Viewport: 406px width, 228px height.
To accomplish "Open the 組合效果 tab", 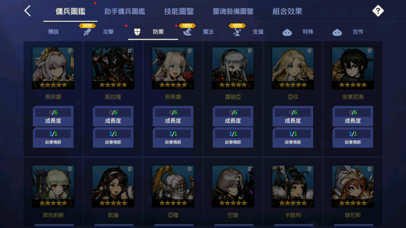I will [x=287, y=12].
